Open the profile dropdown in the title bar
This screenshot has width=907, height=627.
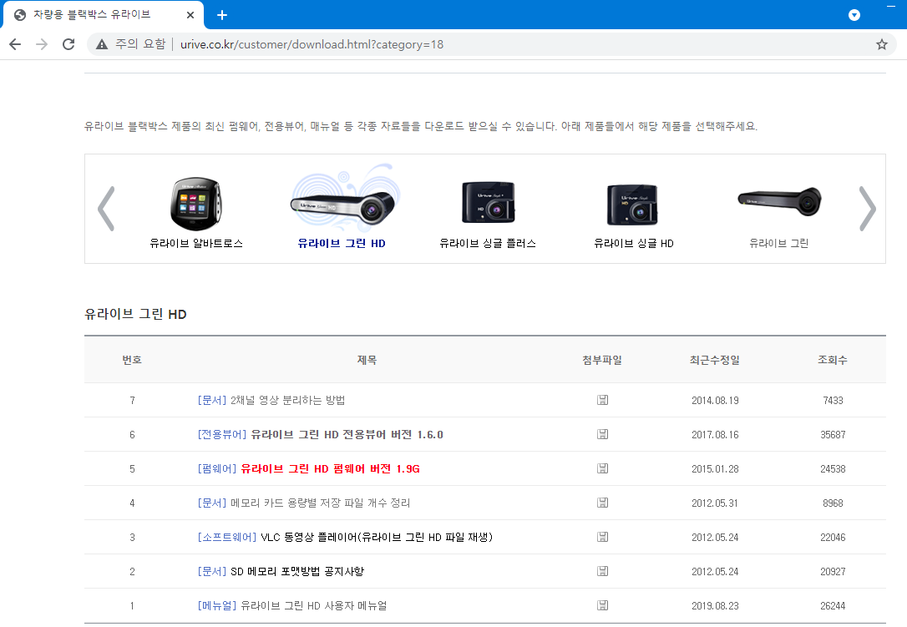(854, 15)
